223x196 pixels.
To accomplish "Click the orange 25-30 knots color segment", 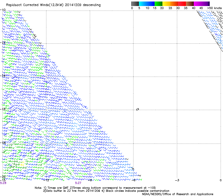I will pos(174,4).
